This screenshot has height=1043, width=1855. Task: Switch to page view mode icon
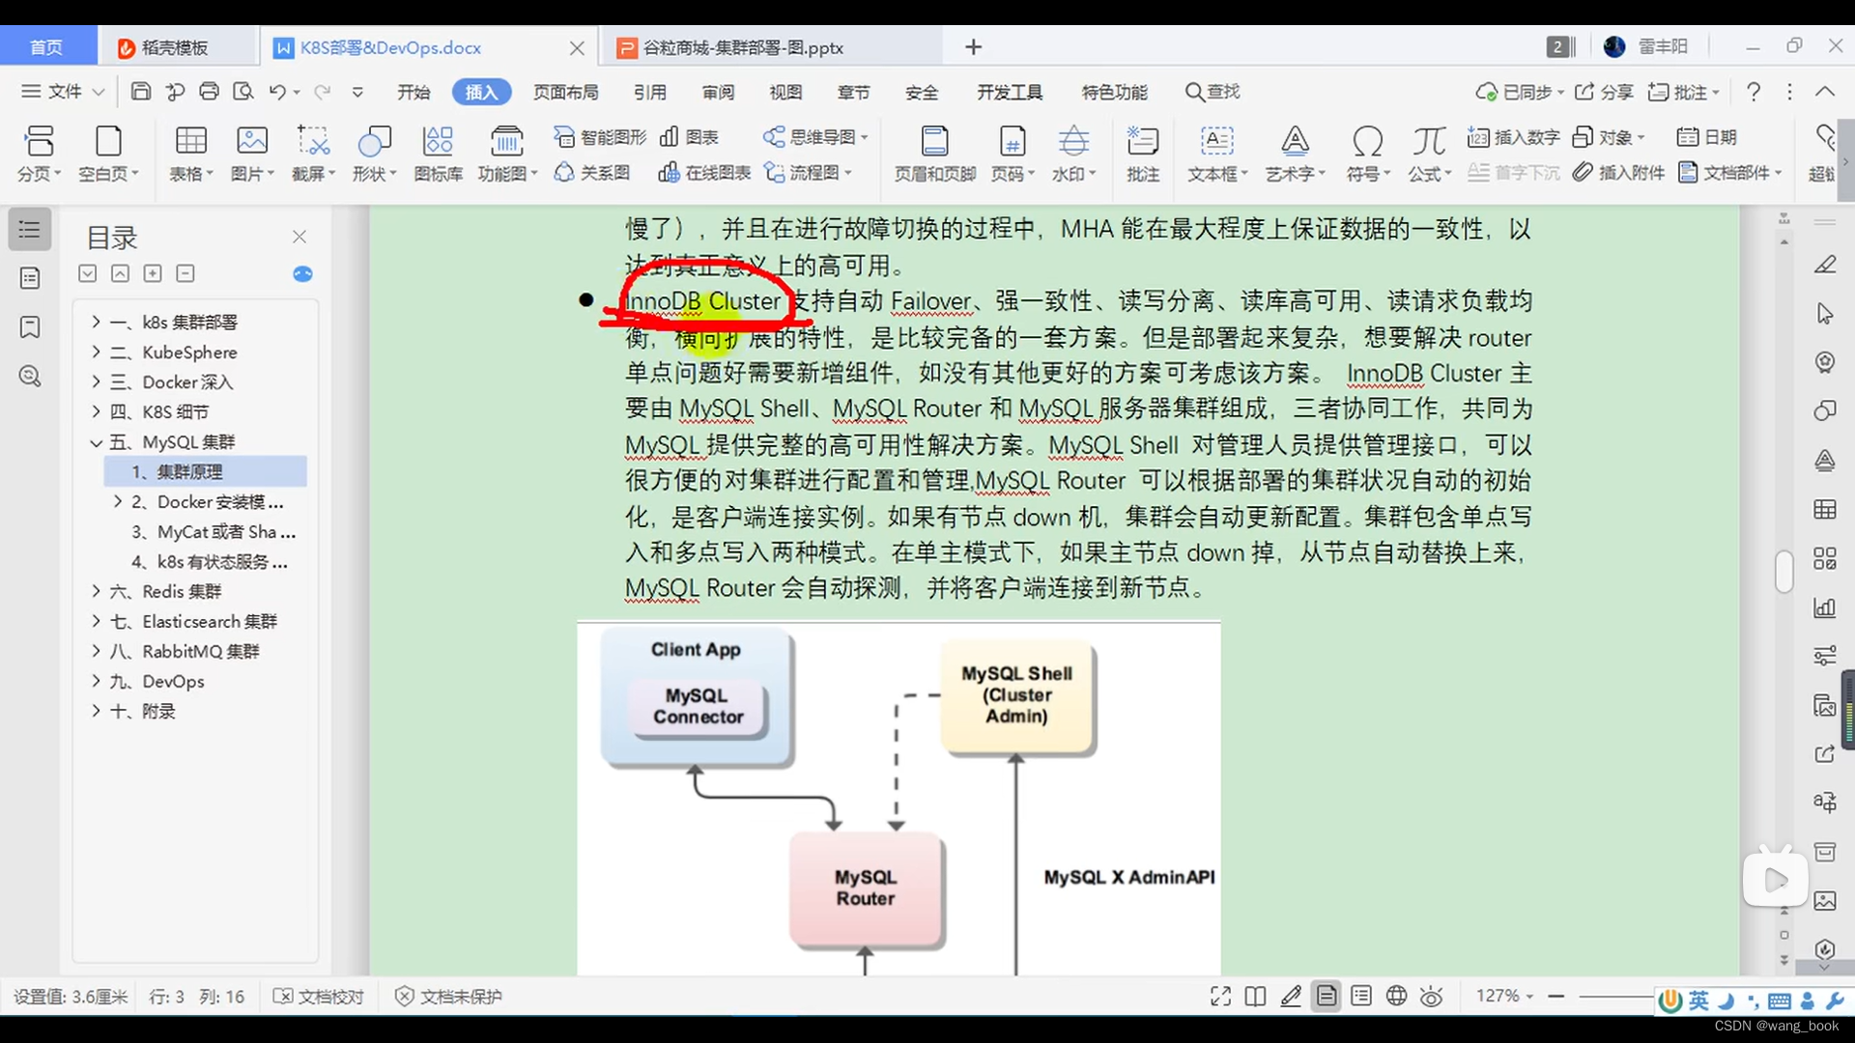point(1327,996)
